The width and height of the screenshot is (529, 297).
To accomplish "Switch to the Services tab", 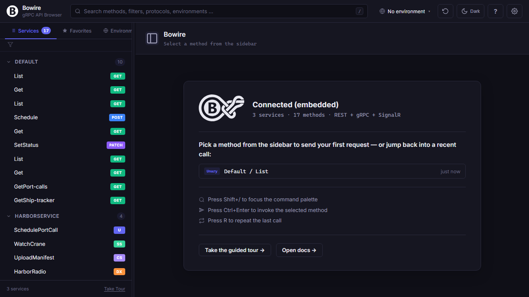I will pyautogui.click(x=31, y=31).
